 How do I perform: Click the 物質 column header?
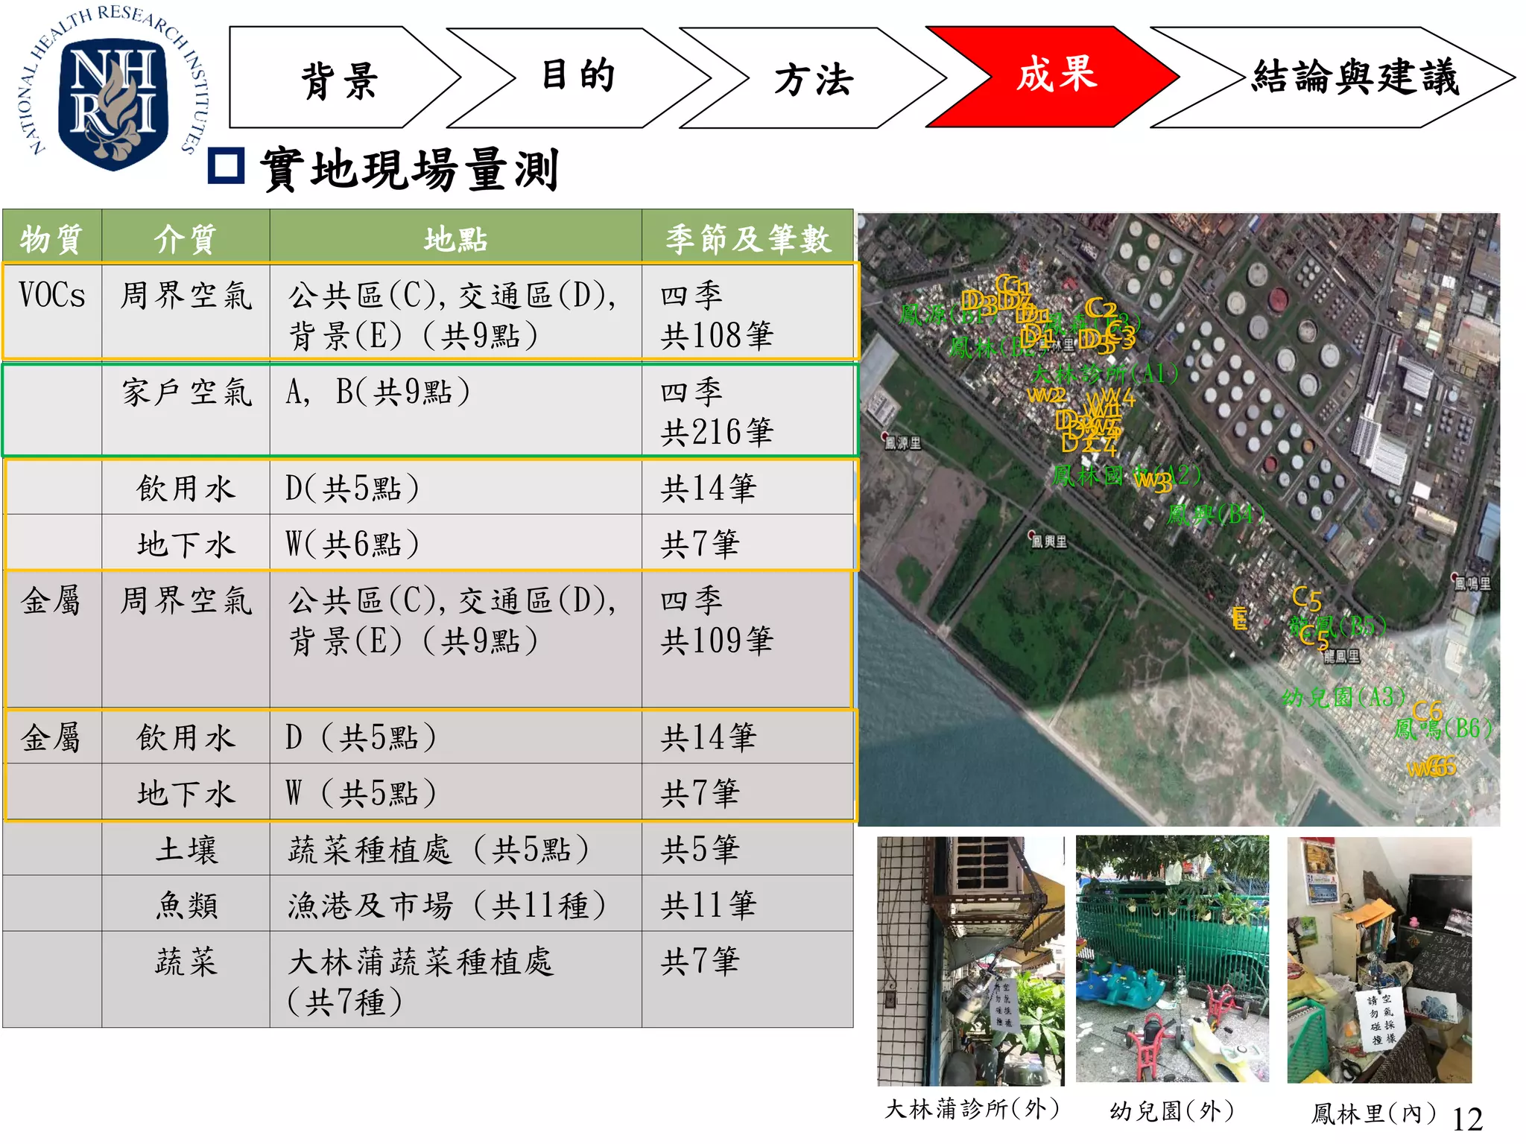(52, 237)
